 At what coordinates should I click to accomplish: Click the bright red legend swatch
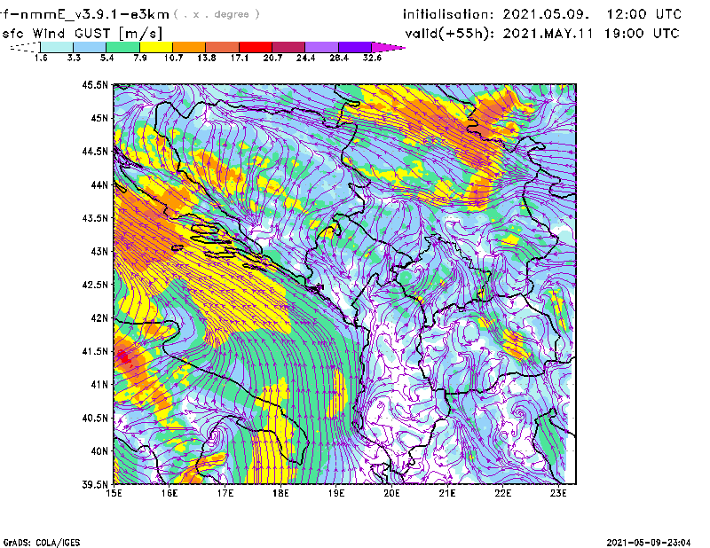pos(256,47)
